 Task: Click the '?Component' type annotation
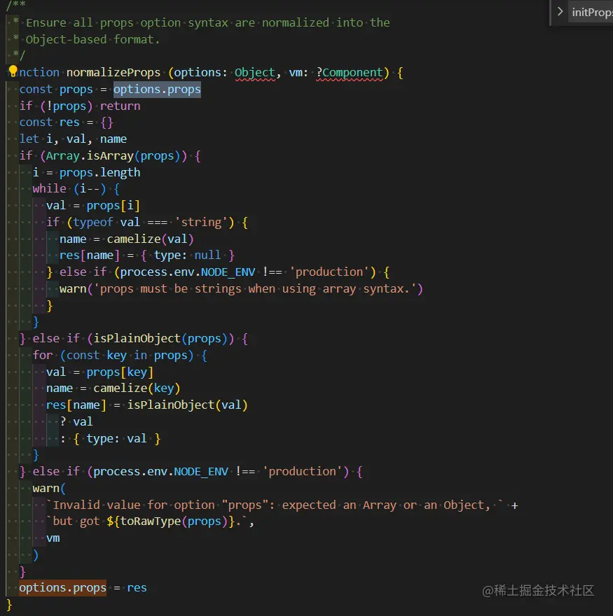pos(350,73)
